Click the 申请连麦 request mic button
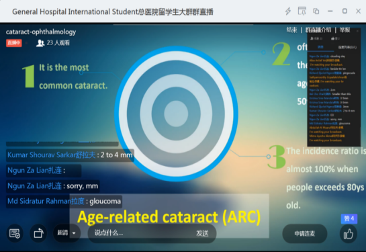 coord(305,234)
